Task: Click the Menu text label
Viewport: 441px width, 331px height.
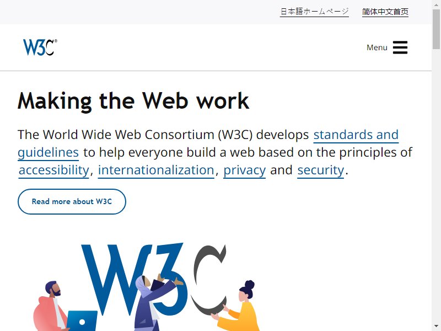Action: (377, 47)
